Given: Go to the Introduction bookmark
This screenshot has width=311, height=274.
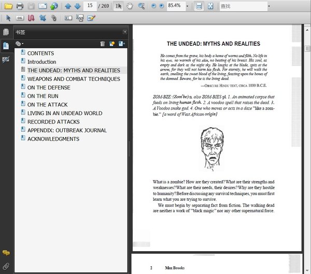Looking at the screenshot, I should click(41, 62).
